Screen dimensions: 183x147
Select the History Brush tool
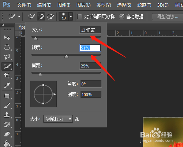tap(7, 125)
